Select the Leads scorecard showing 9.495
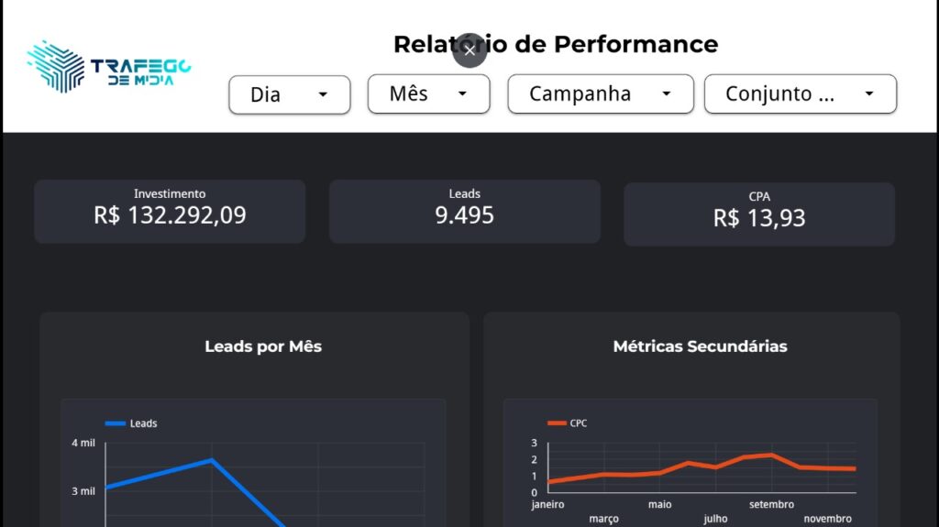Screen dimensions: 939x527 (465, 212)
